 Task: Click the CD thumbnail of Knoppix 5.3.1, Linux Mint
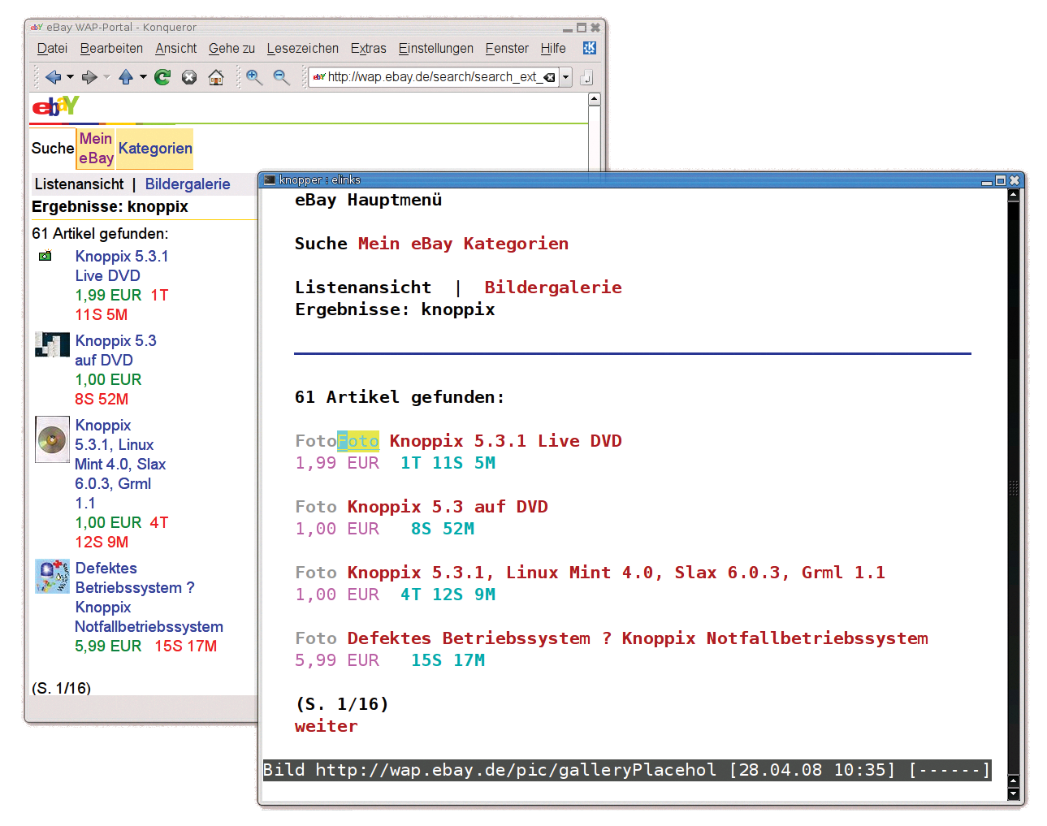52,439
